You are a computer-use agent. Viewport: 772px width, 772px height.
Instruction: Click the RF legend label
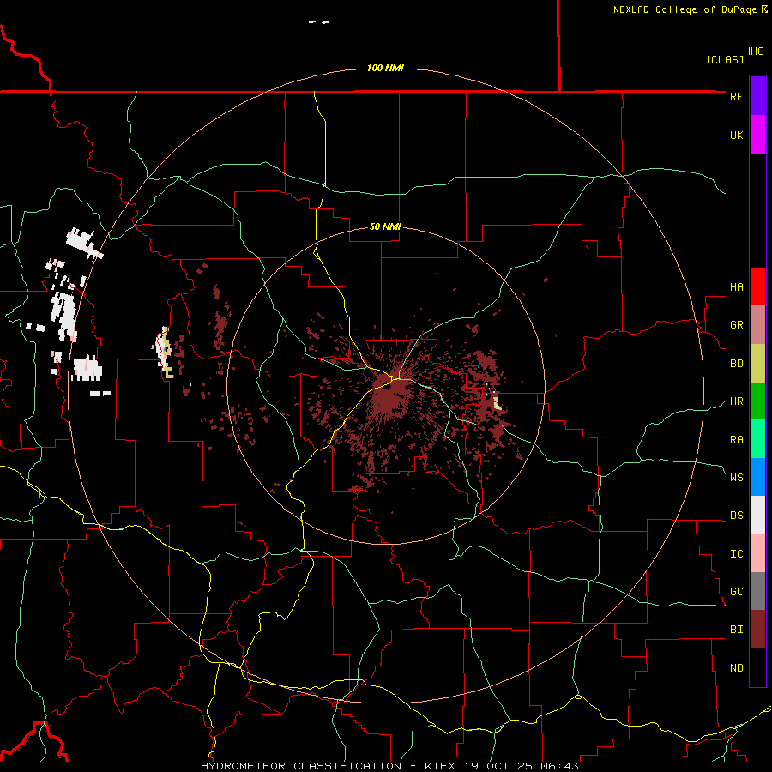click(736, 96)
